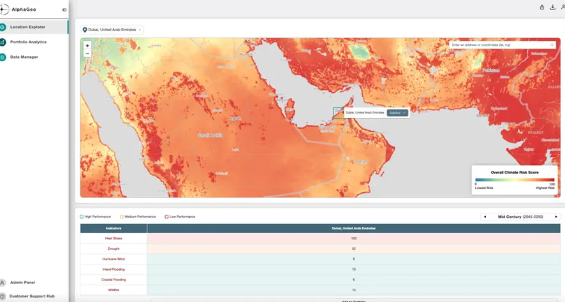Click the location pin on Dubai chip
The image size is (565, 302).
[x=85, y=30]
